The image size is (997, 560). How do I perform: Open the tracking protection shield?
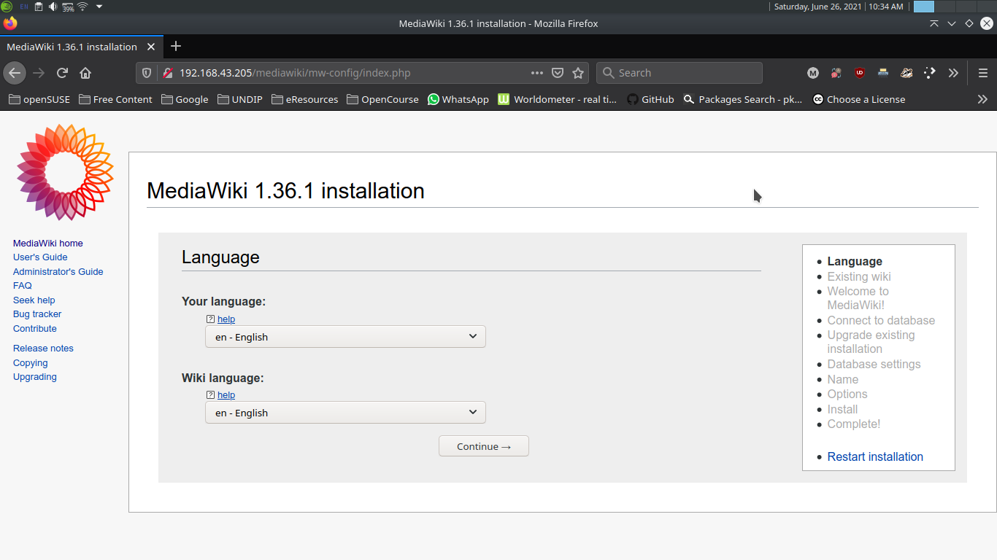point(146,73)
